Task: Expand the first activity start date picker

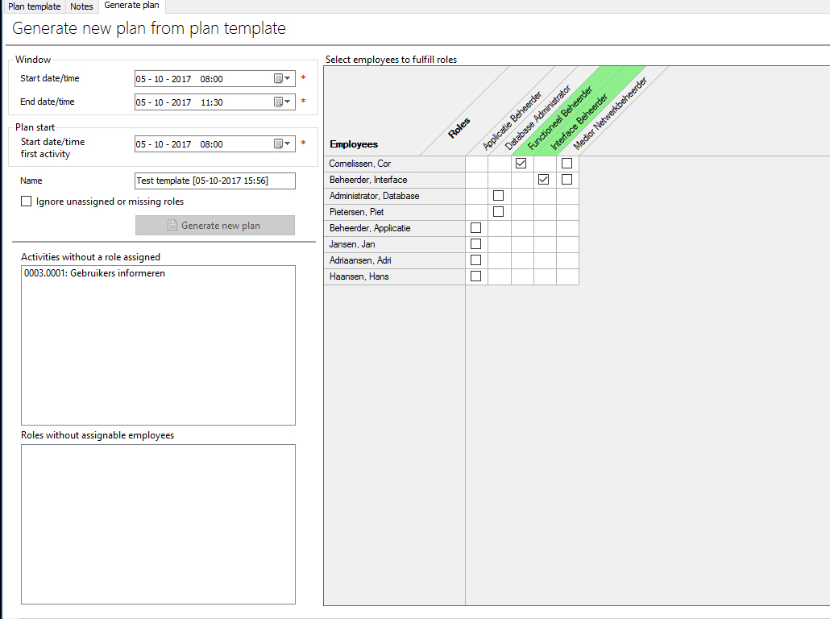Action: (x=282, y=144)
